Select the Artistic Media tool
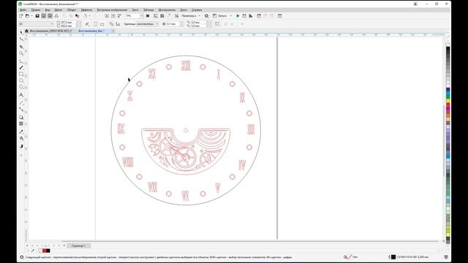This screenshot has height=263, width=468. tap(21, 68)
